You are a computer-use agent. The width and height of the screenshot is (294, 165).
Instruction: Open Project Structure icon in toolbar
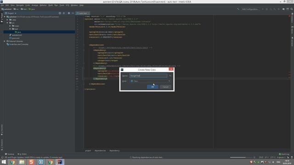point(284,9)
